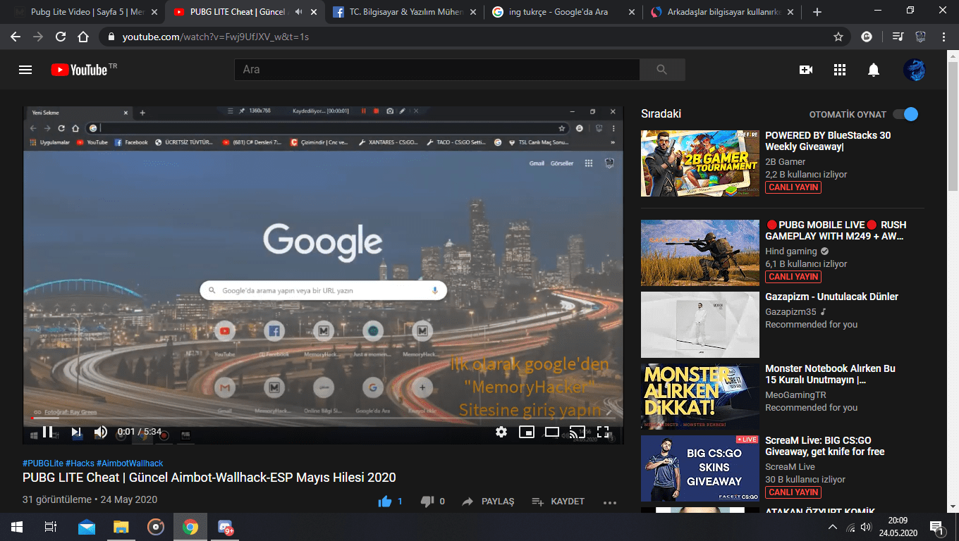Screen dimensions: 959x541
Task: Close the PUBG LITE Cheat tab
Action: click(x=314, y=12)
